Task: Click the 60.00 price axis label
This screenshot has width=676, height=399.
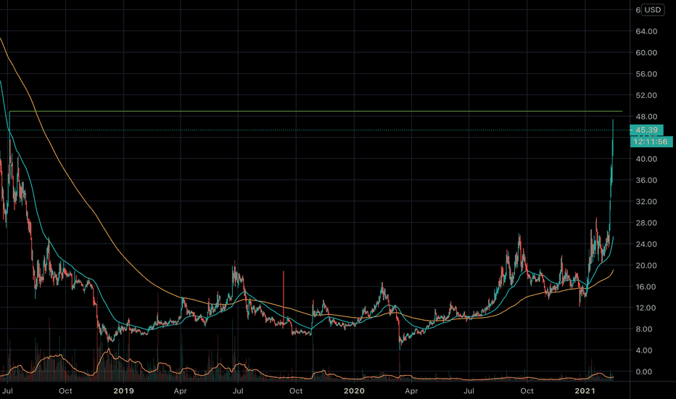Action: [646, 53]
